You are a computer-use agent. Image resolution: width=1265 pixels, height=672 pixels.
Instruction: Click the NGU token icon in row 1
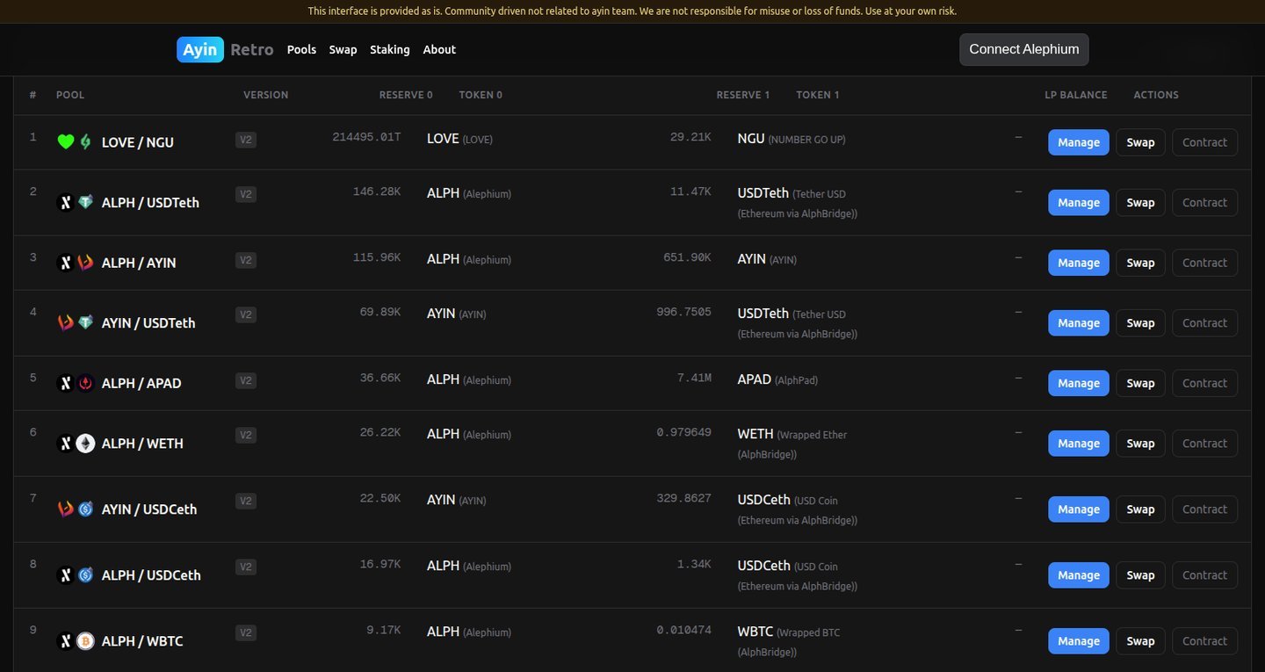[85, 141]
